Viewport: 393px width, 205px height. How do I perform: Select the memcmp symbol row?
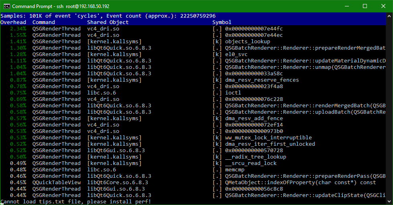193,170
